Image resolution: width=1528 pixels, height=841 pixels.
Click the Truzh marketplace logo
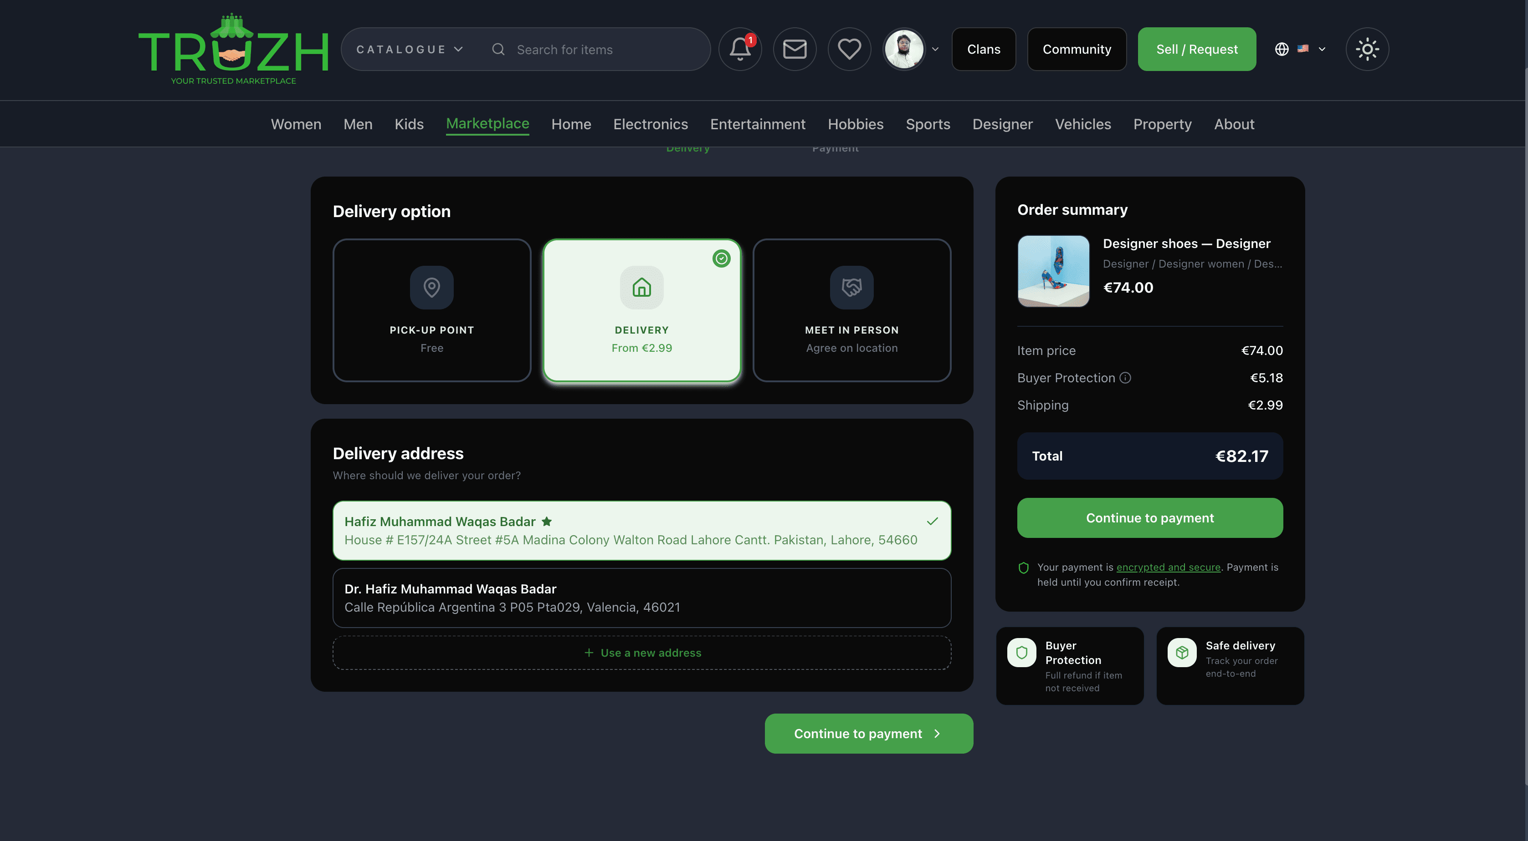(233, 49)
